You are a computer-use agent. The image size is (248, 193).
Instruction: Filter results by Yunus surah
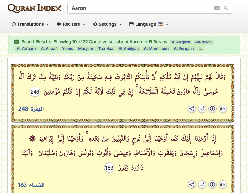pos(67,49)
